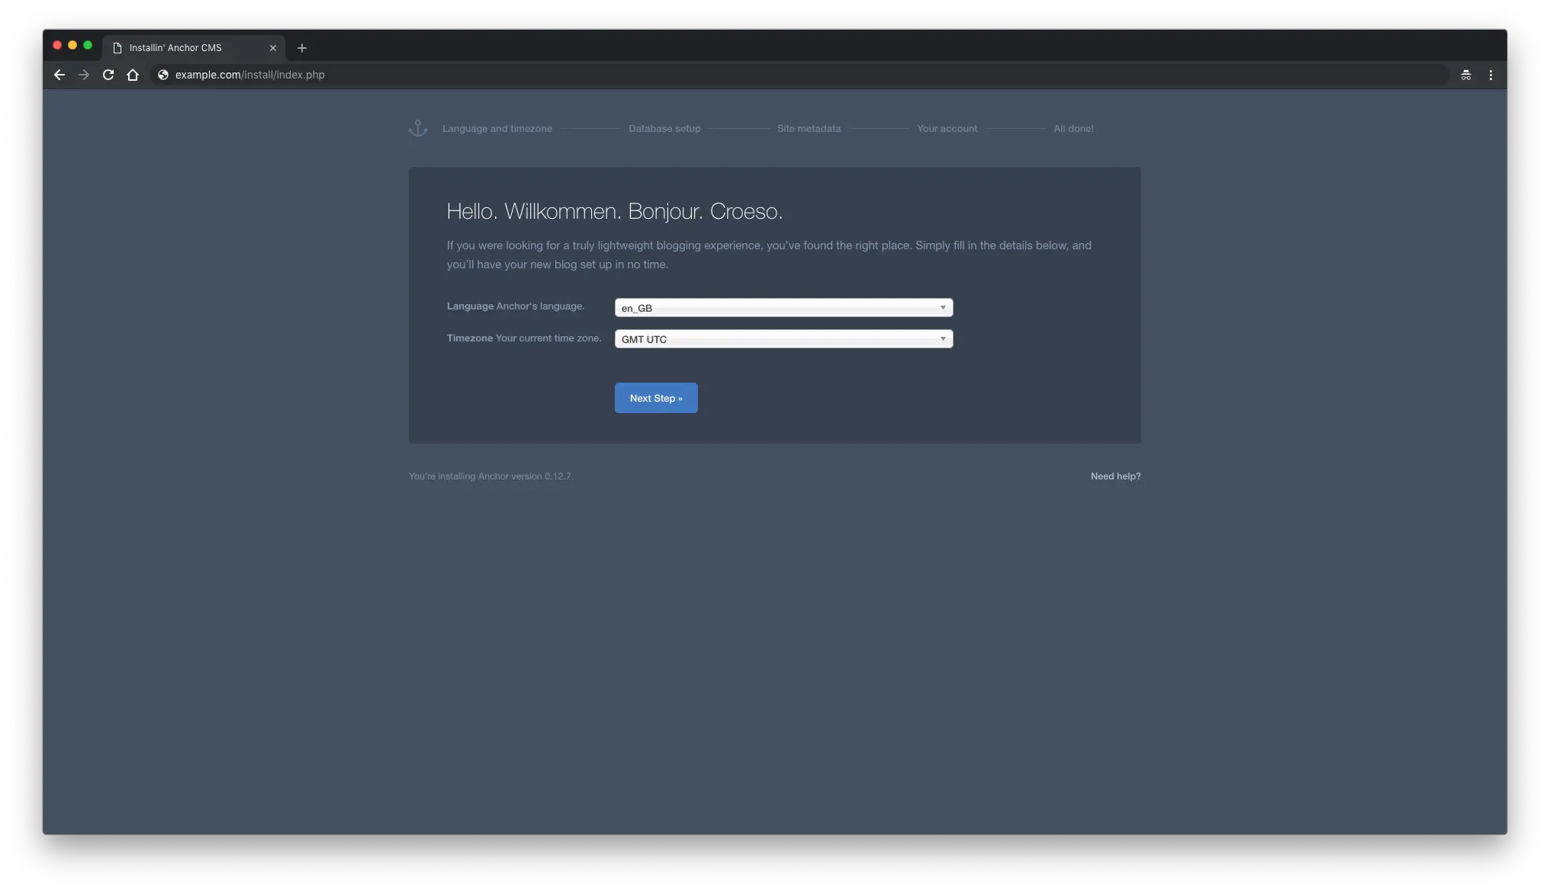This screenshot has height=891, width=1550.
Task: Click the All done! step
Action: pyautogui.click(x=1073, y=129)
